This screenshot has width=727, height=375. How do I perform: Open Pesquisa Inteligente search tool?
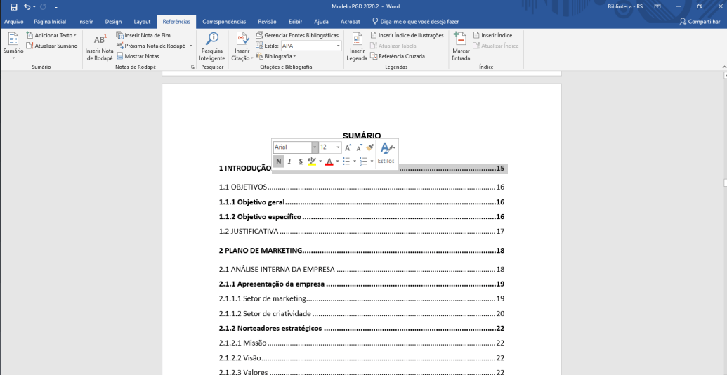(212, 40)
